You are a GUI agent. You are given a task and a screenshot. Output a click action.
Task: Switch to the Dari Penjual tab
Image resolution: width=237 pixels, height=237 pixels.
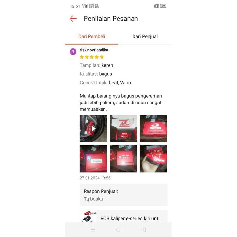(145, 36)
